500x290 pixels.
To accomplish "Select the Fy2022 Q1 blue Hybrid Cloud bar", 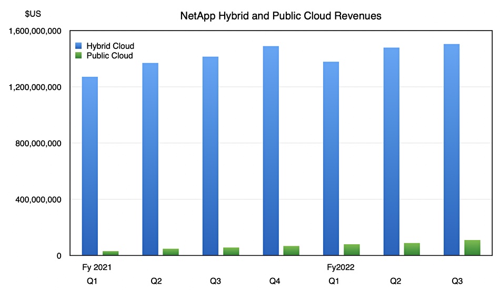I will (x=331, y=158).
